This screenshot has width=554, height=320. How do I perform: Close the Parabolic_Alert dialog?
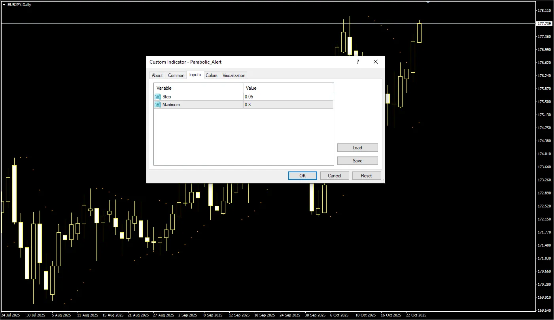[x=376, y=62]
